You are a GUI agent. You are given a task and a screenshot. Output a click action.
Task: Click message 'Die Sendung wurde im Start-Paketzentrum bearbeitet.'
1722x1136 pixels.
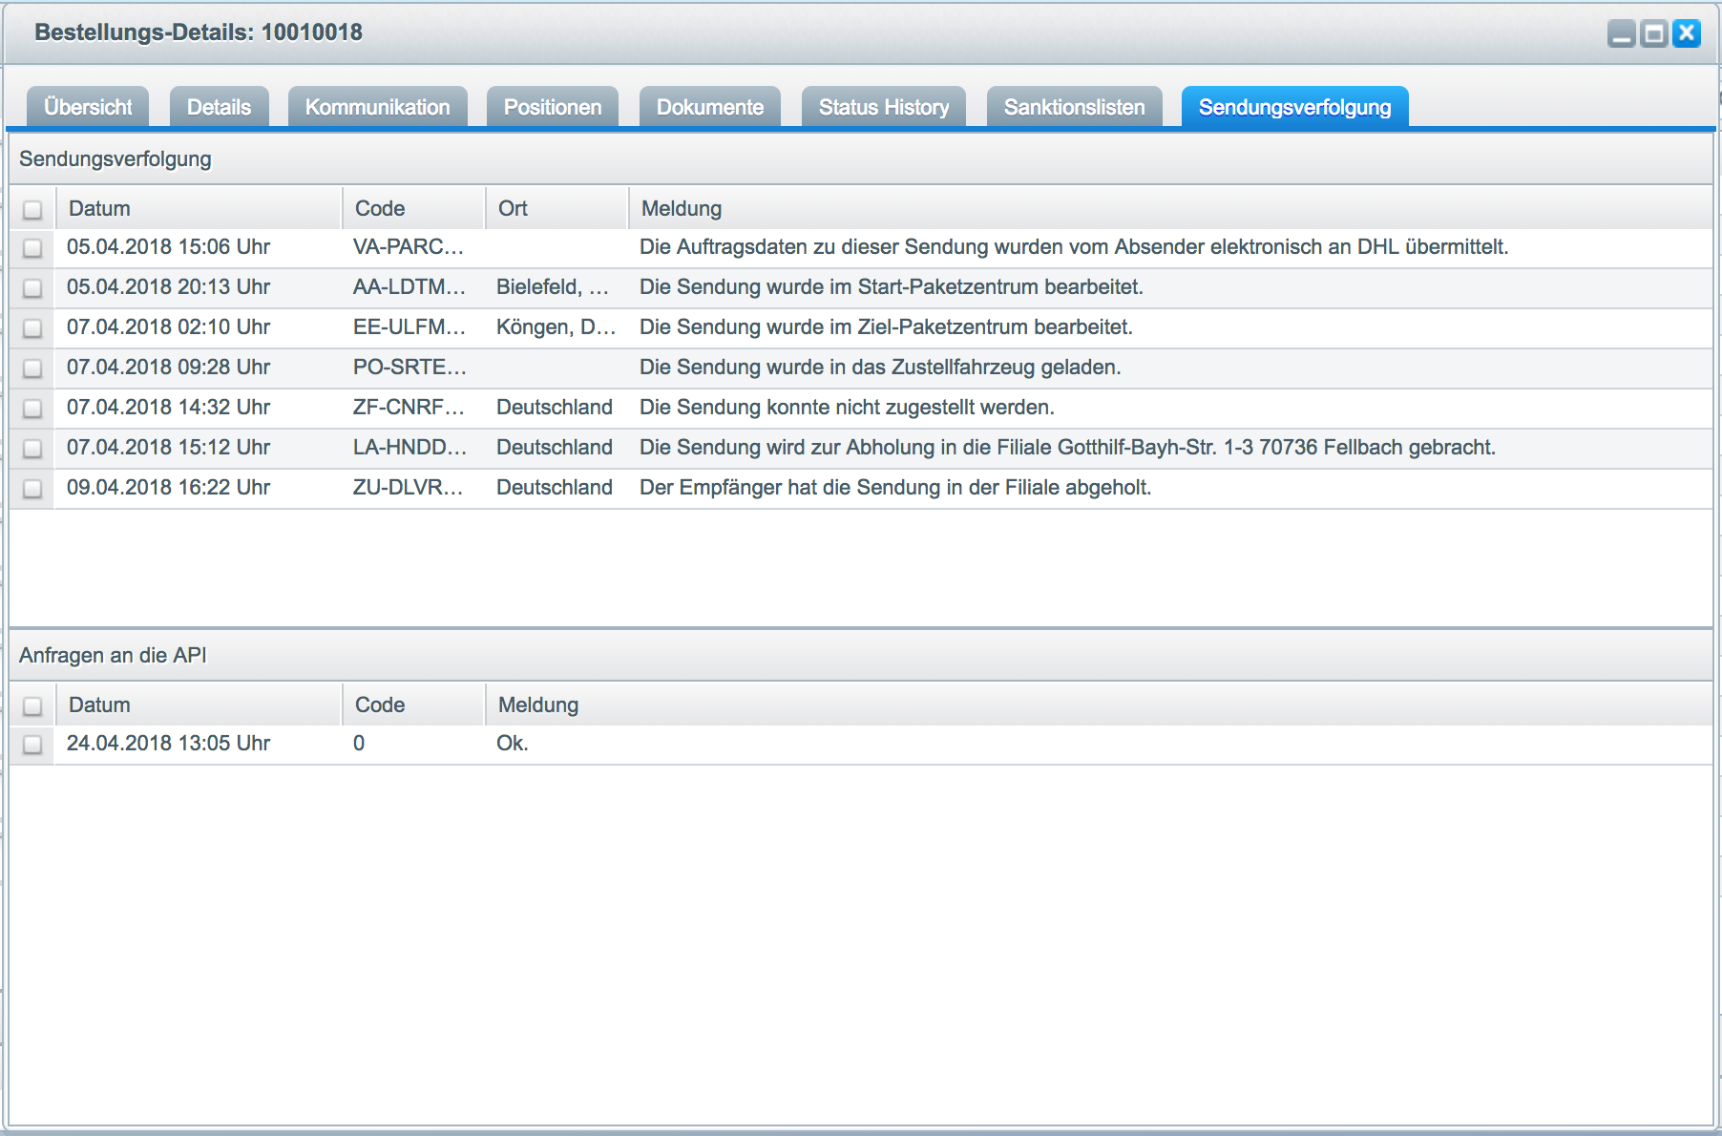click(892, 287)
